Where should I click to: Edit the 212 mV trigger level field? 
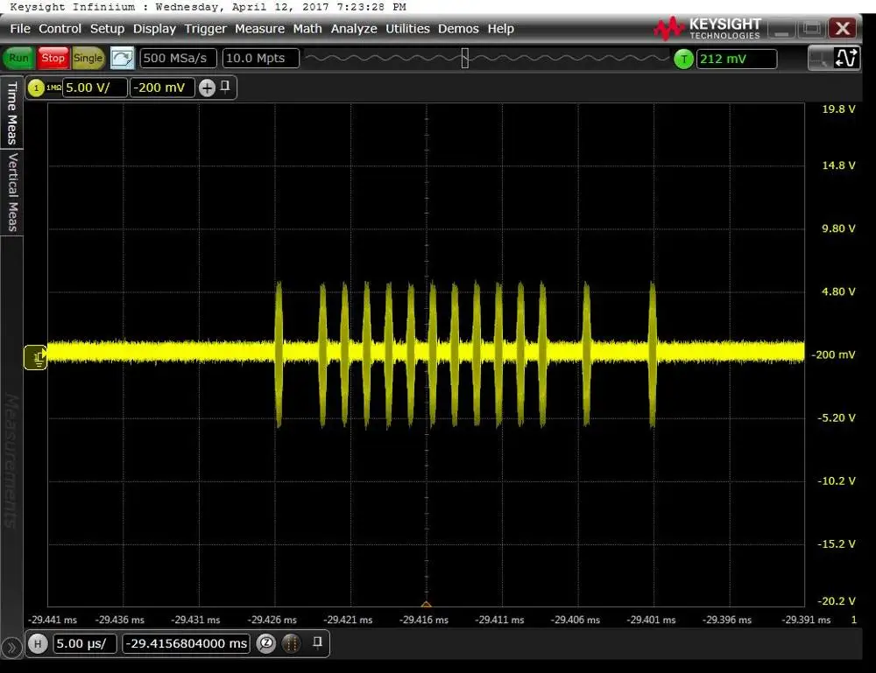[x=737, y=59]
